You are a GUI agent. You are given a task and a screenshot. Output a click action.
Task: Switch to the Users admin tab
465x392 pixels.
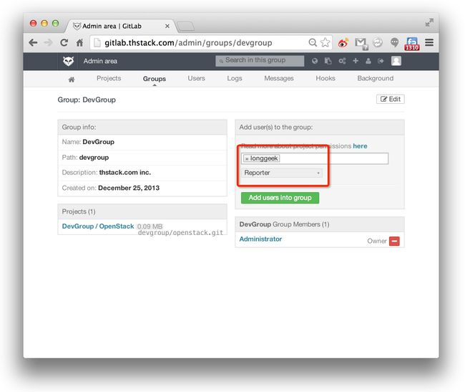(196, 78)
